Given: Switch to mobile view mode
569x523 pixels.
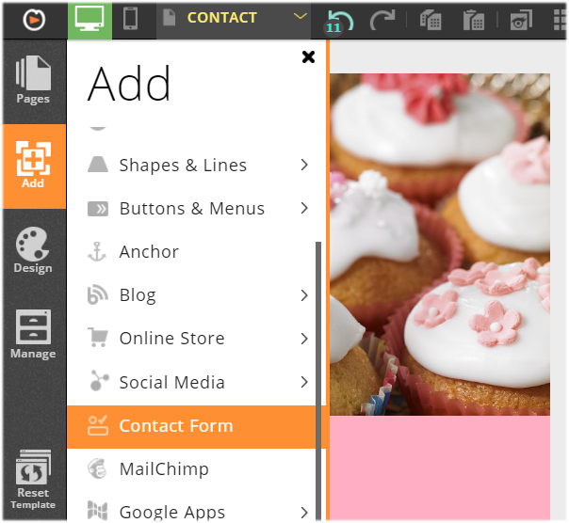Looking at the screenshot, I should click(x=131, y=19).
